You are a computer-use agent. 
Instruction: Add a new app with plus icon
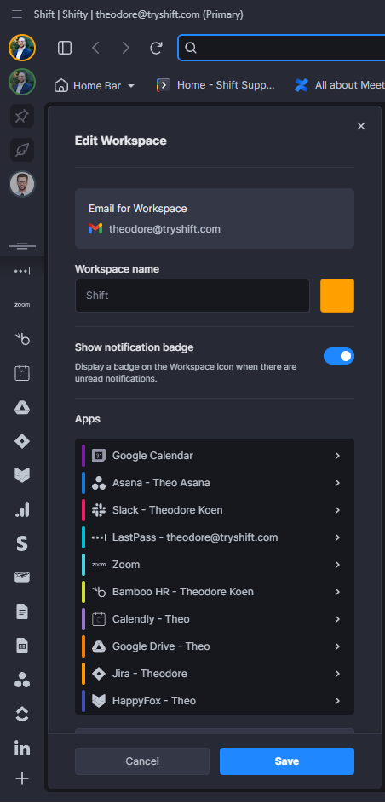click(x=22, y=778)
